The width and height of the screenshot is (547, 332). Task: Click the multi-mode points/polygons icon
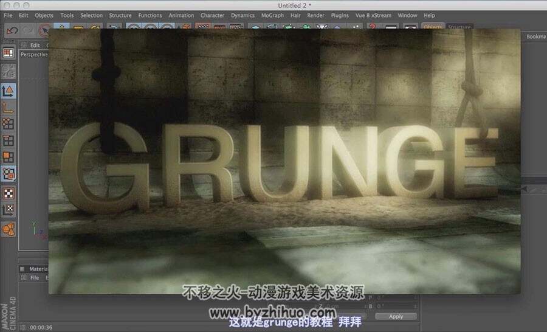coord(8,174)
